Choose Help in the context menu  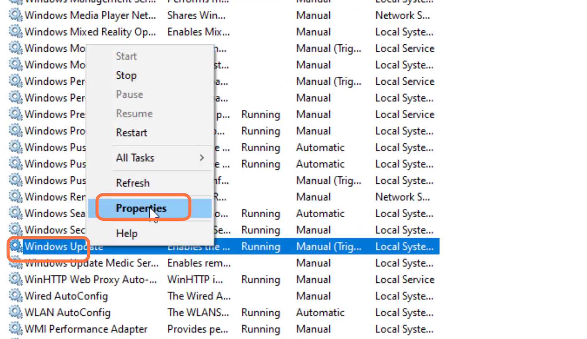127,233
